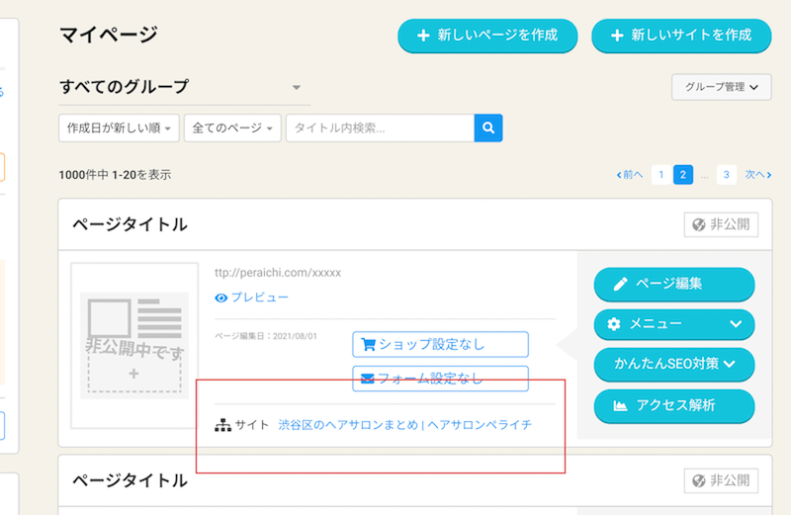Image resolution: width=791 pixels, height=515 pixels.
Task: Click the chart icon on アクセス解析
Action: [620, 405]
